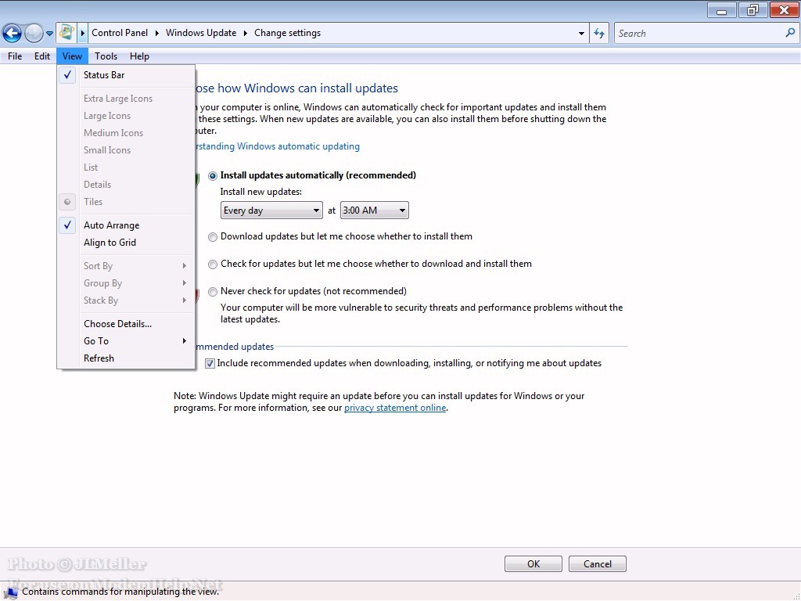Click the OK button

point(533,563)
